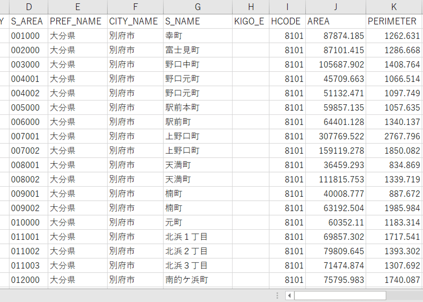Screen dimensions: 423x302
Task: Click PERIMETER value 834.869
Action: 394,165
